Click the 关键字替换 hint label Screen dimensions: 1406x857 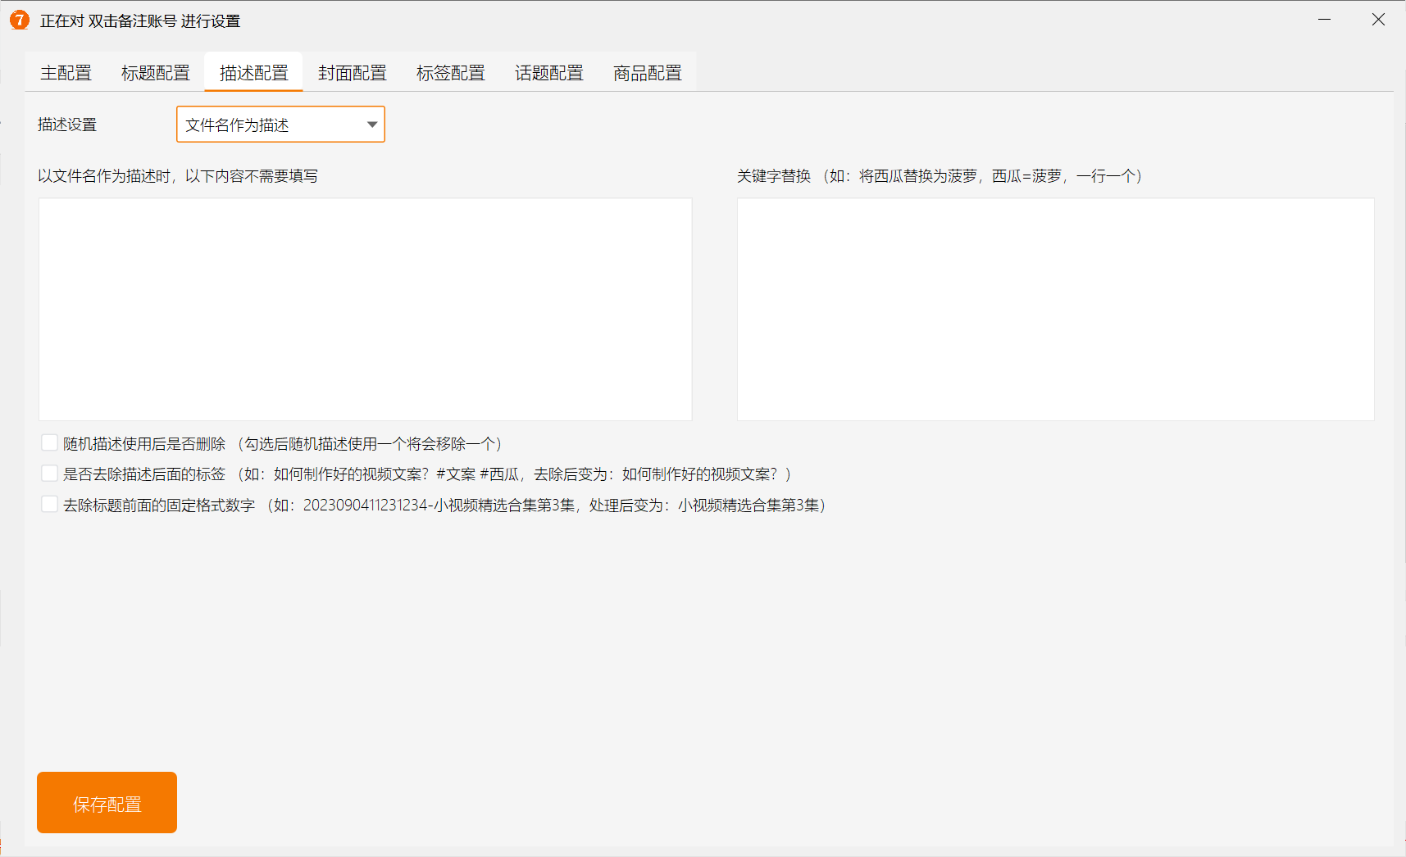pyautogui.click(x=940, y=176)
